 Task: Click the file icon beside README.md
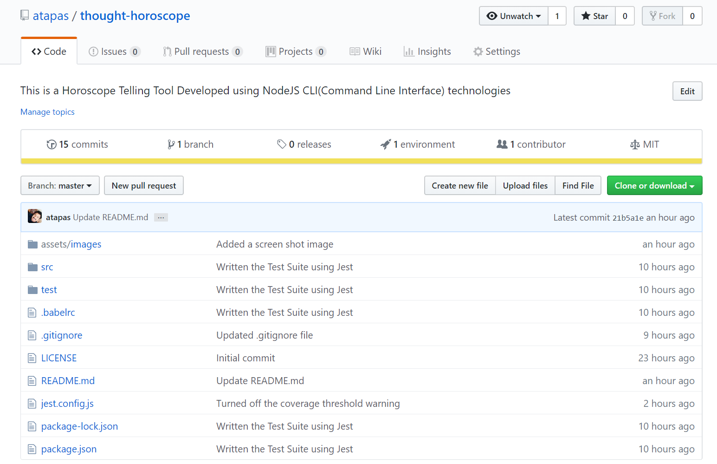click(x=32, y=381)
